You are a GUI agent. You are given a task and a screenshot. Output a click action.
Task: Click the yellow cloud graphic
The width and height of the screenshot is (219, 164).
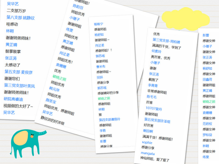click(x=186, y=19)
